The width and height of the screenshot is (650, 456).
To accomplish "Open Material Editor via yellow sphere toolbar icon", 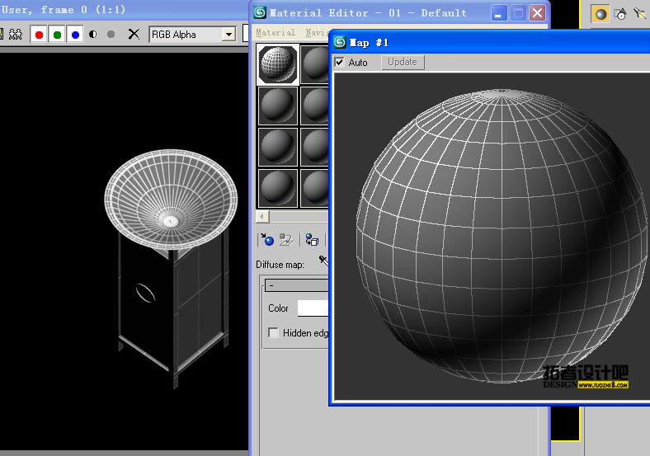I will 601,15.
